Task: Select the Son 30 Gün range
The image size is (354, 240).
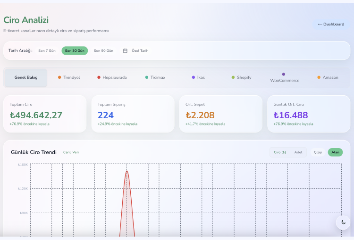Action: (x=75, y=51)
